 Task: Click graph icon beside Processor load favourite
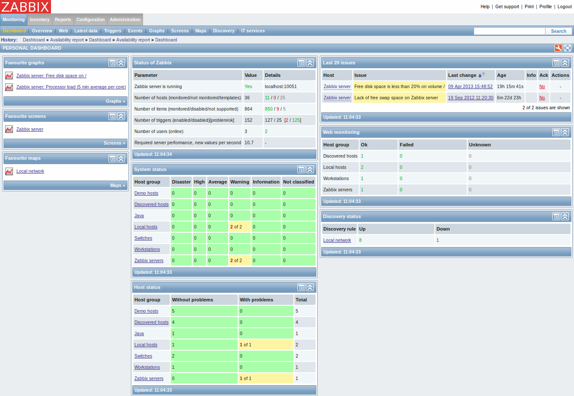[x=9, y=87]
